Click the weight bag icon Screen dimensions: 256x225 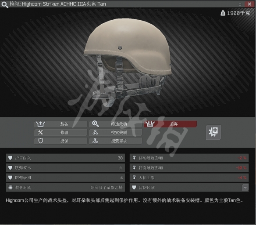point(223,13)
